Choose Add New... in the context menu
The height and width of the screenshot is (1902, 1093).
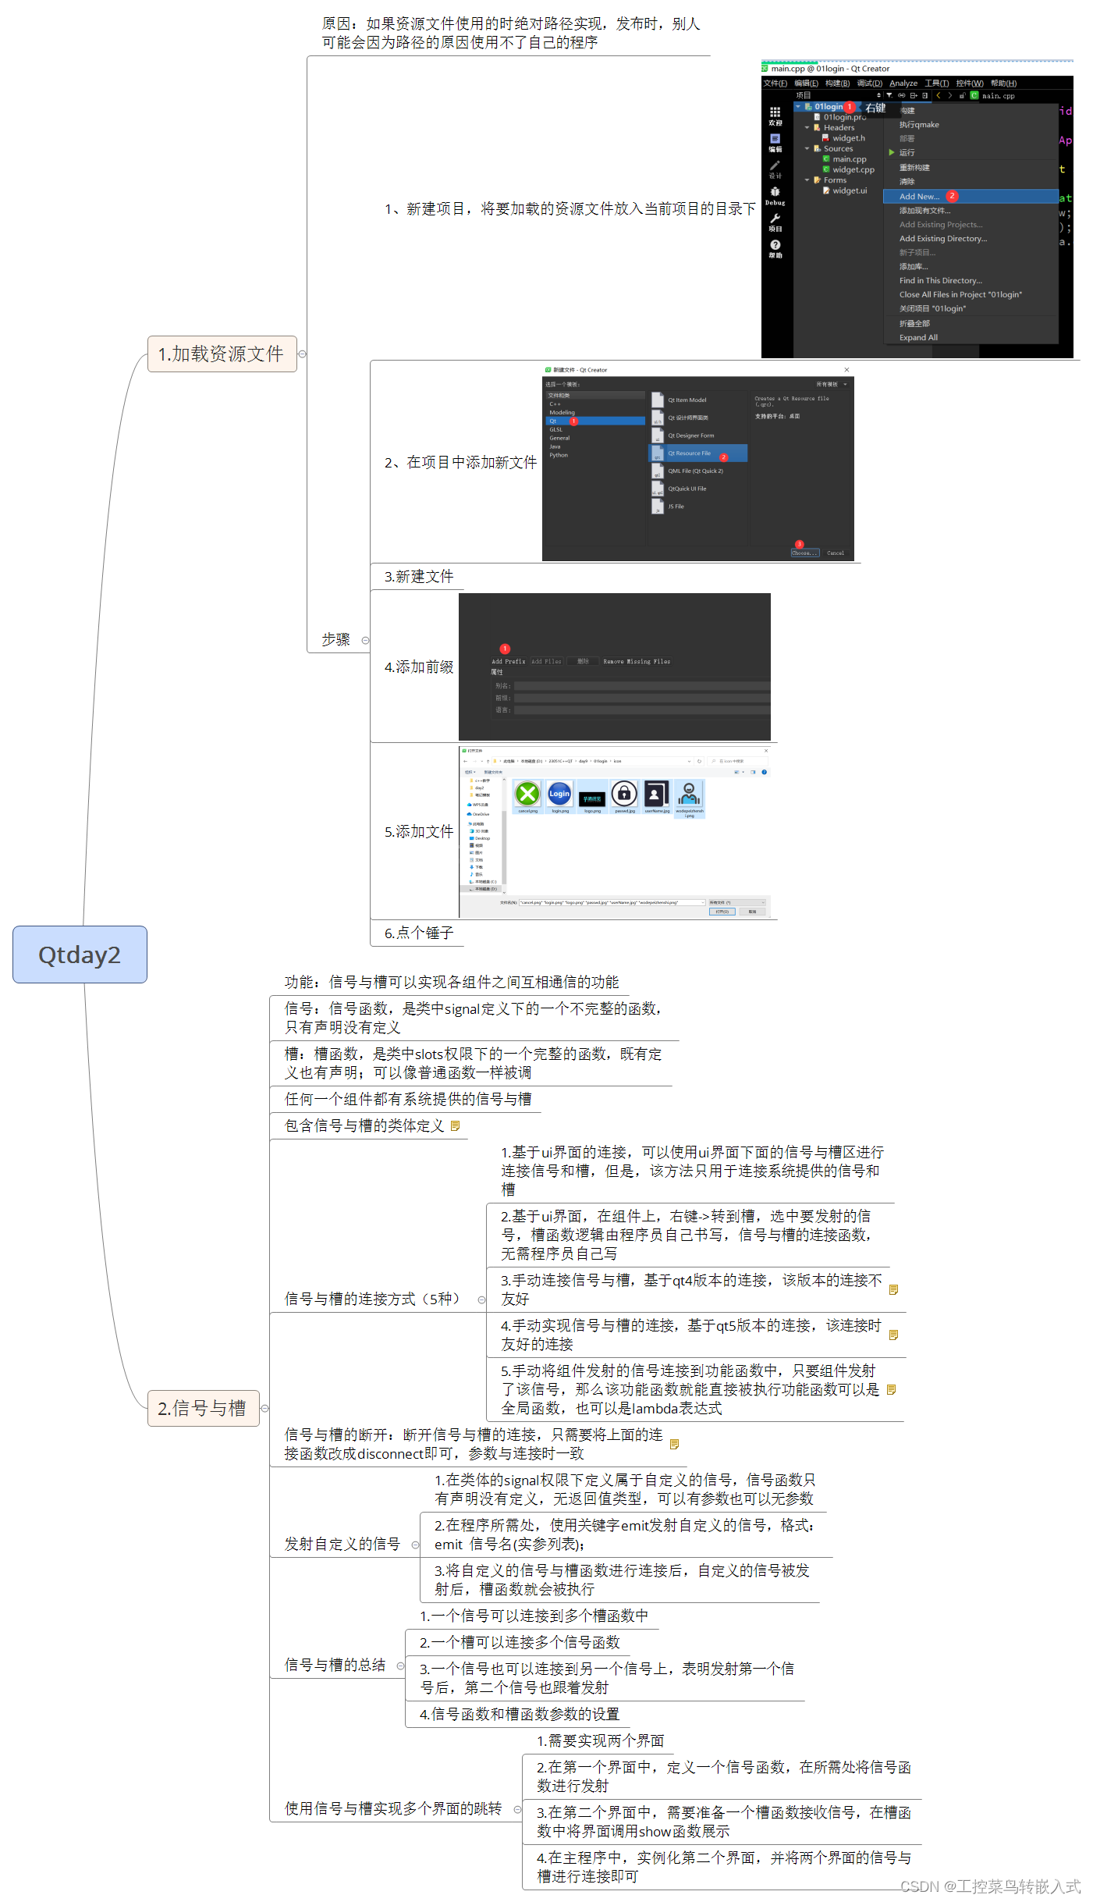click(971, 197)
